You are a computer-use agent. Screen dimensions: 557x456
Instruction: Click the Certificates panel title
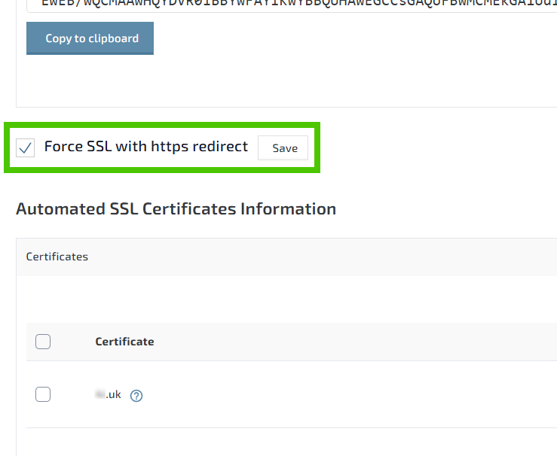(x=57, y=257)
